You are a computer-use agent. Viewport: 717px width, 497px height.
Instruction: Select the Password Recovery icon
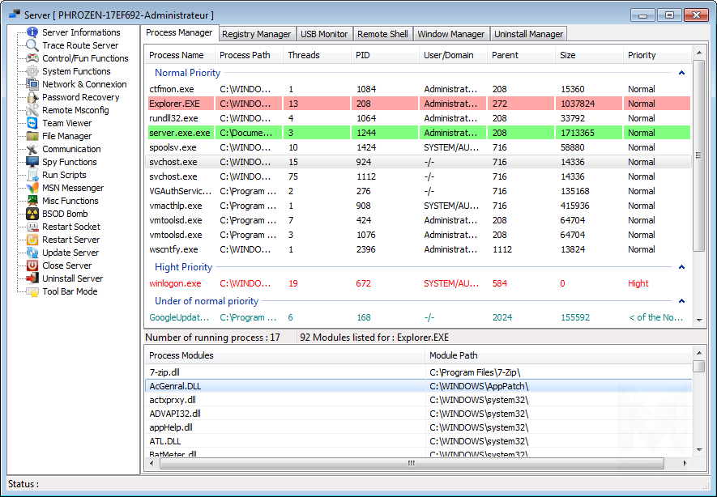32,97
